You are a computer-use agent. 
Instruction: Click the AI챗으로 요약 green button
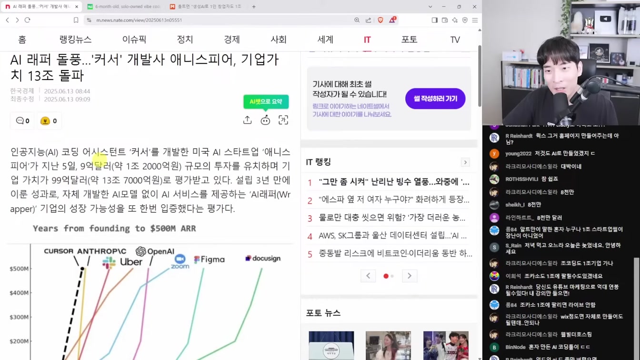(x=266, y=101)
